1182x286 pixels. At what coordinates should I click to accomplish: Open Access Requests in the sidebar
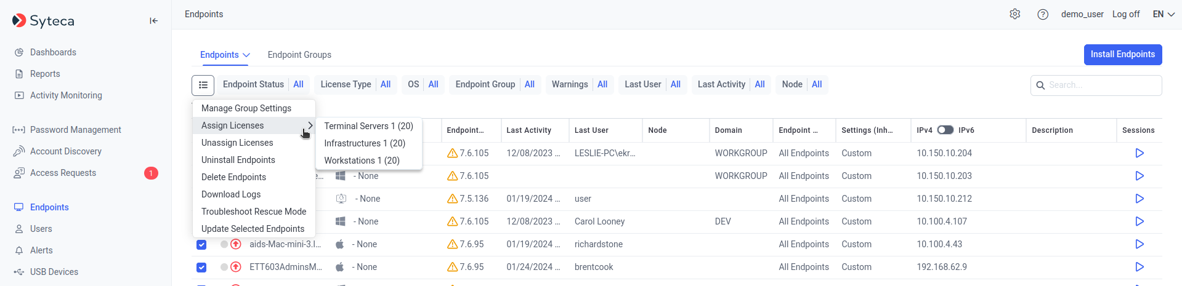(63, 173)
